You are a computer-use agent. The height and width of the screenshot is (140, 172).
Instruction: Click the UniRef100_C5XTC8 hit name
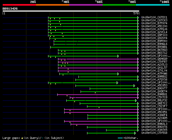click(154, 97)
